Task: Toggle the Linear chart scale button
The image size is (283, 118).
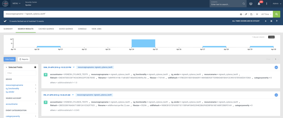Action: coord(271,37)
